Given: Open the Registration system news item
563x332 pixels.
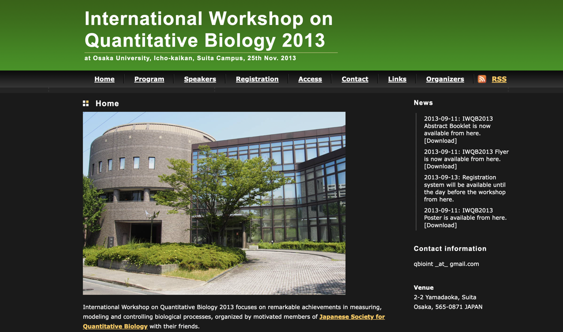Looking at the screenshot, I should click(x=464, y=188).
